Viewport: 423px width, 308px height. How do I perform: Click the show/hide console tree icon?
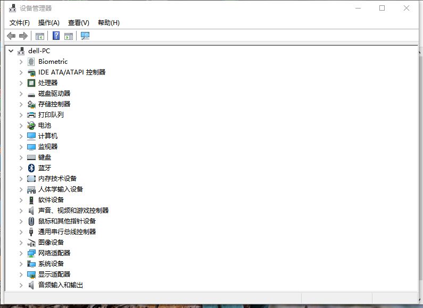coord(40,36)
